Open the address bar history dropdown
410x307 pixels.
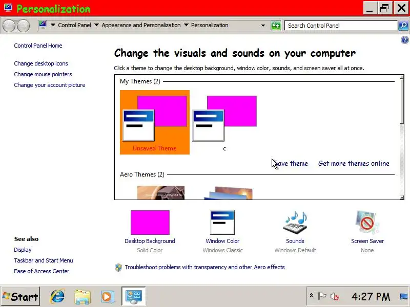263,26
